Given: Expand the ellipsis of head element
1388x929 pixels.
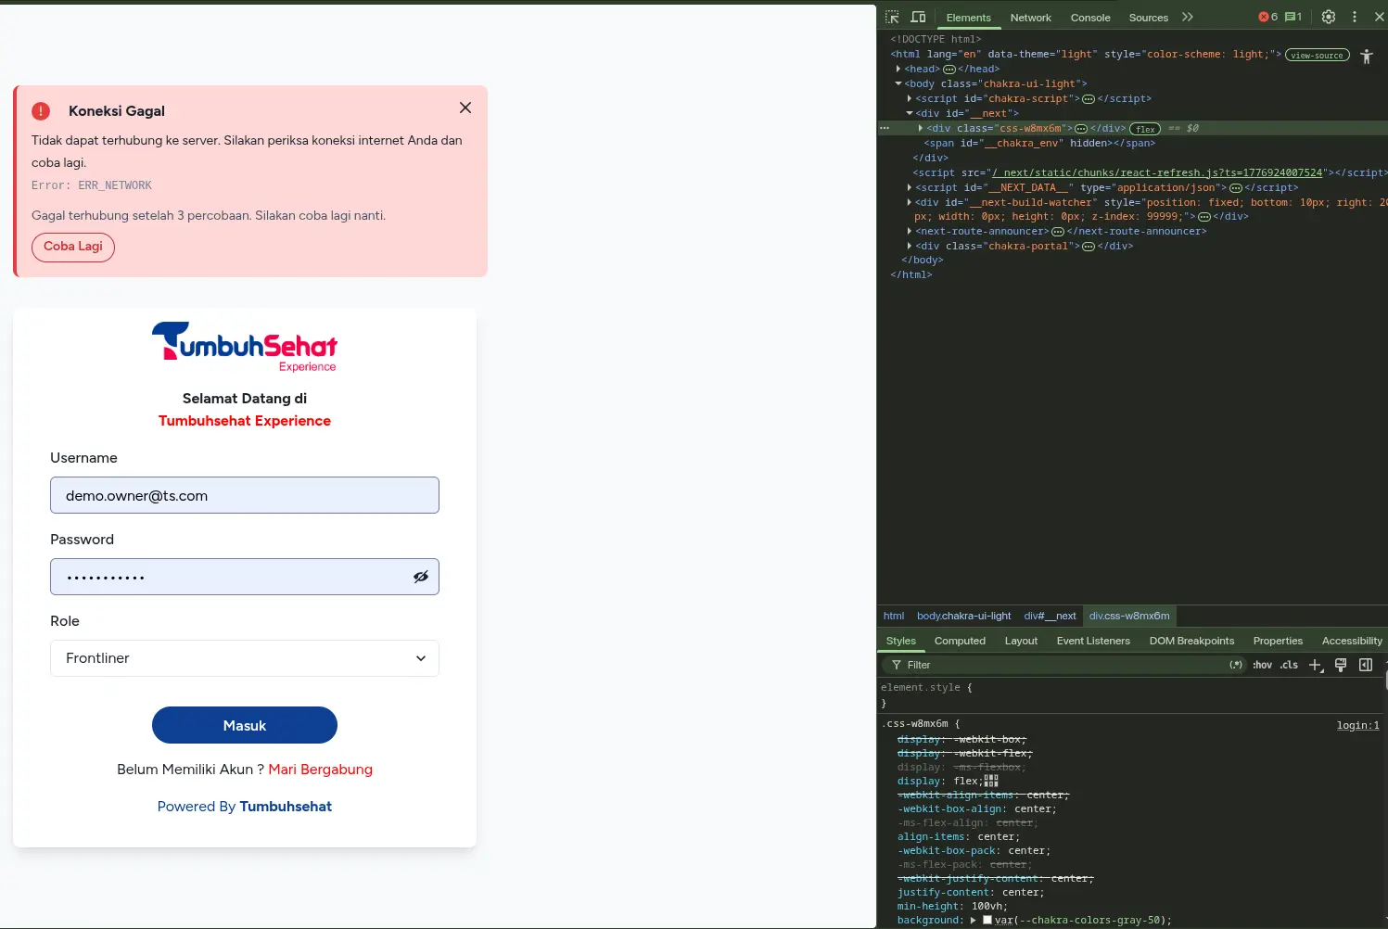Looking at the screenshot, I should coord(949,70).
